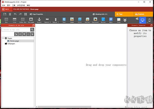The width and height of the screenshot is (154, 109).
Task: Click the Search in the site field
Action: pos(16,30)
